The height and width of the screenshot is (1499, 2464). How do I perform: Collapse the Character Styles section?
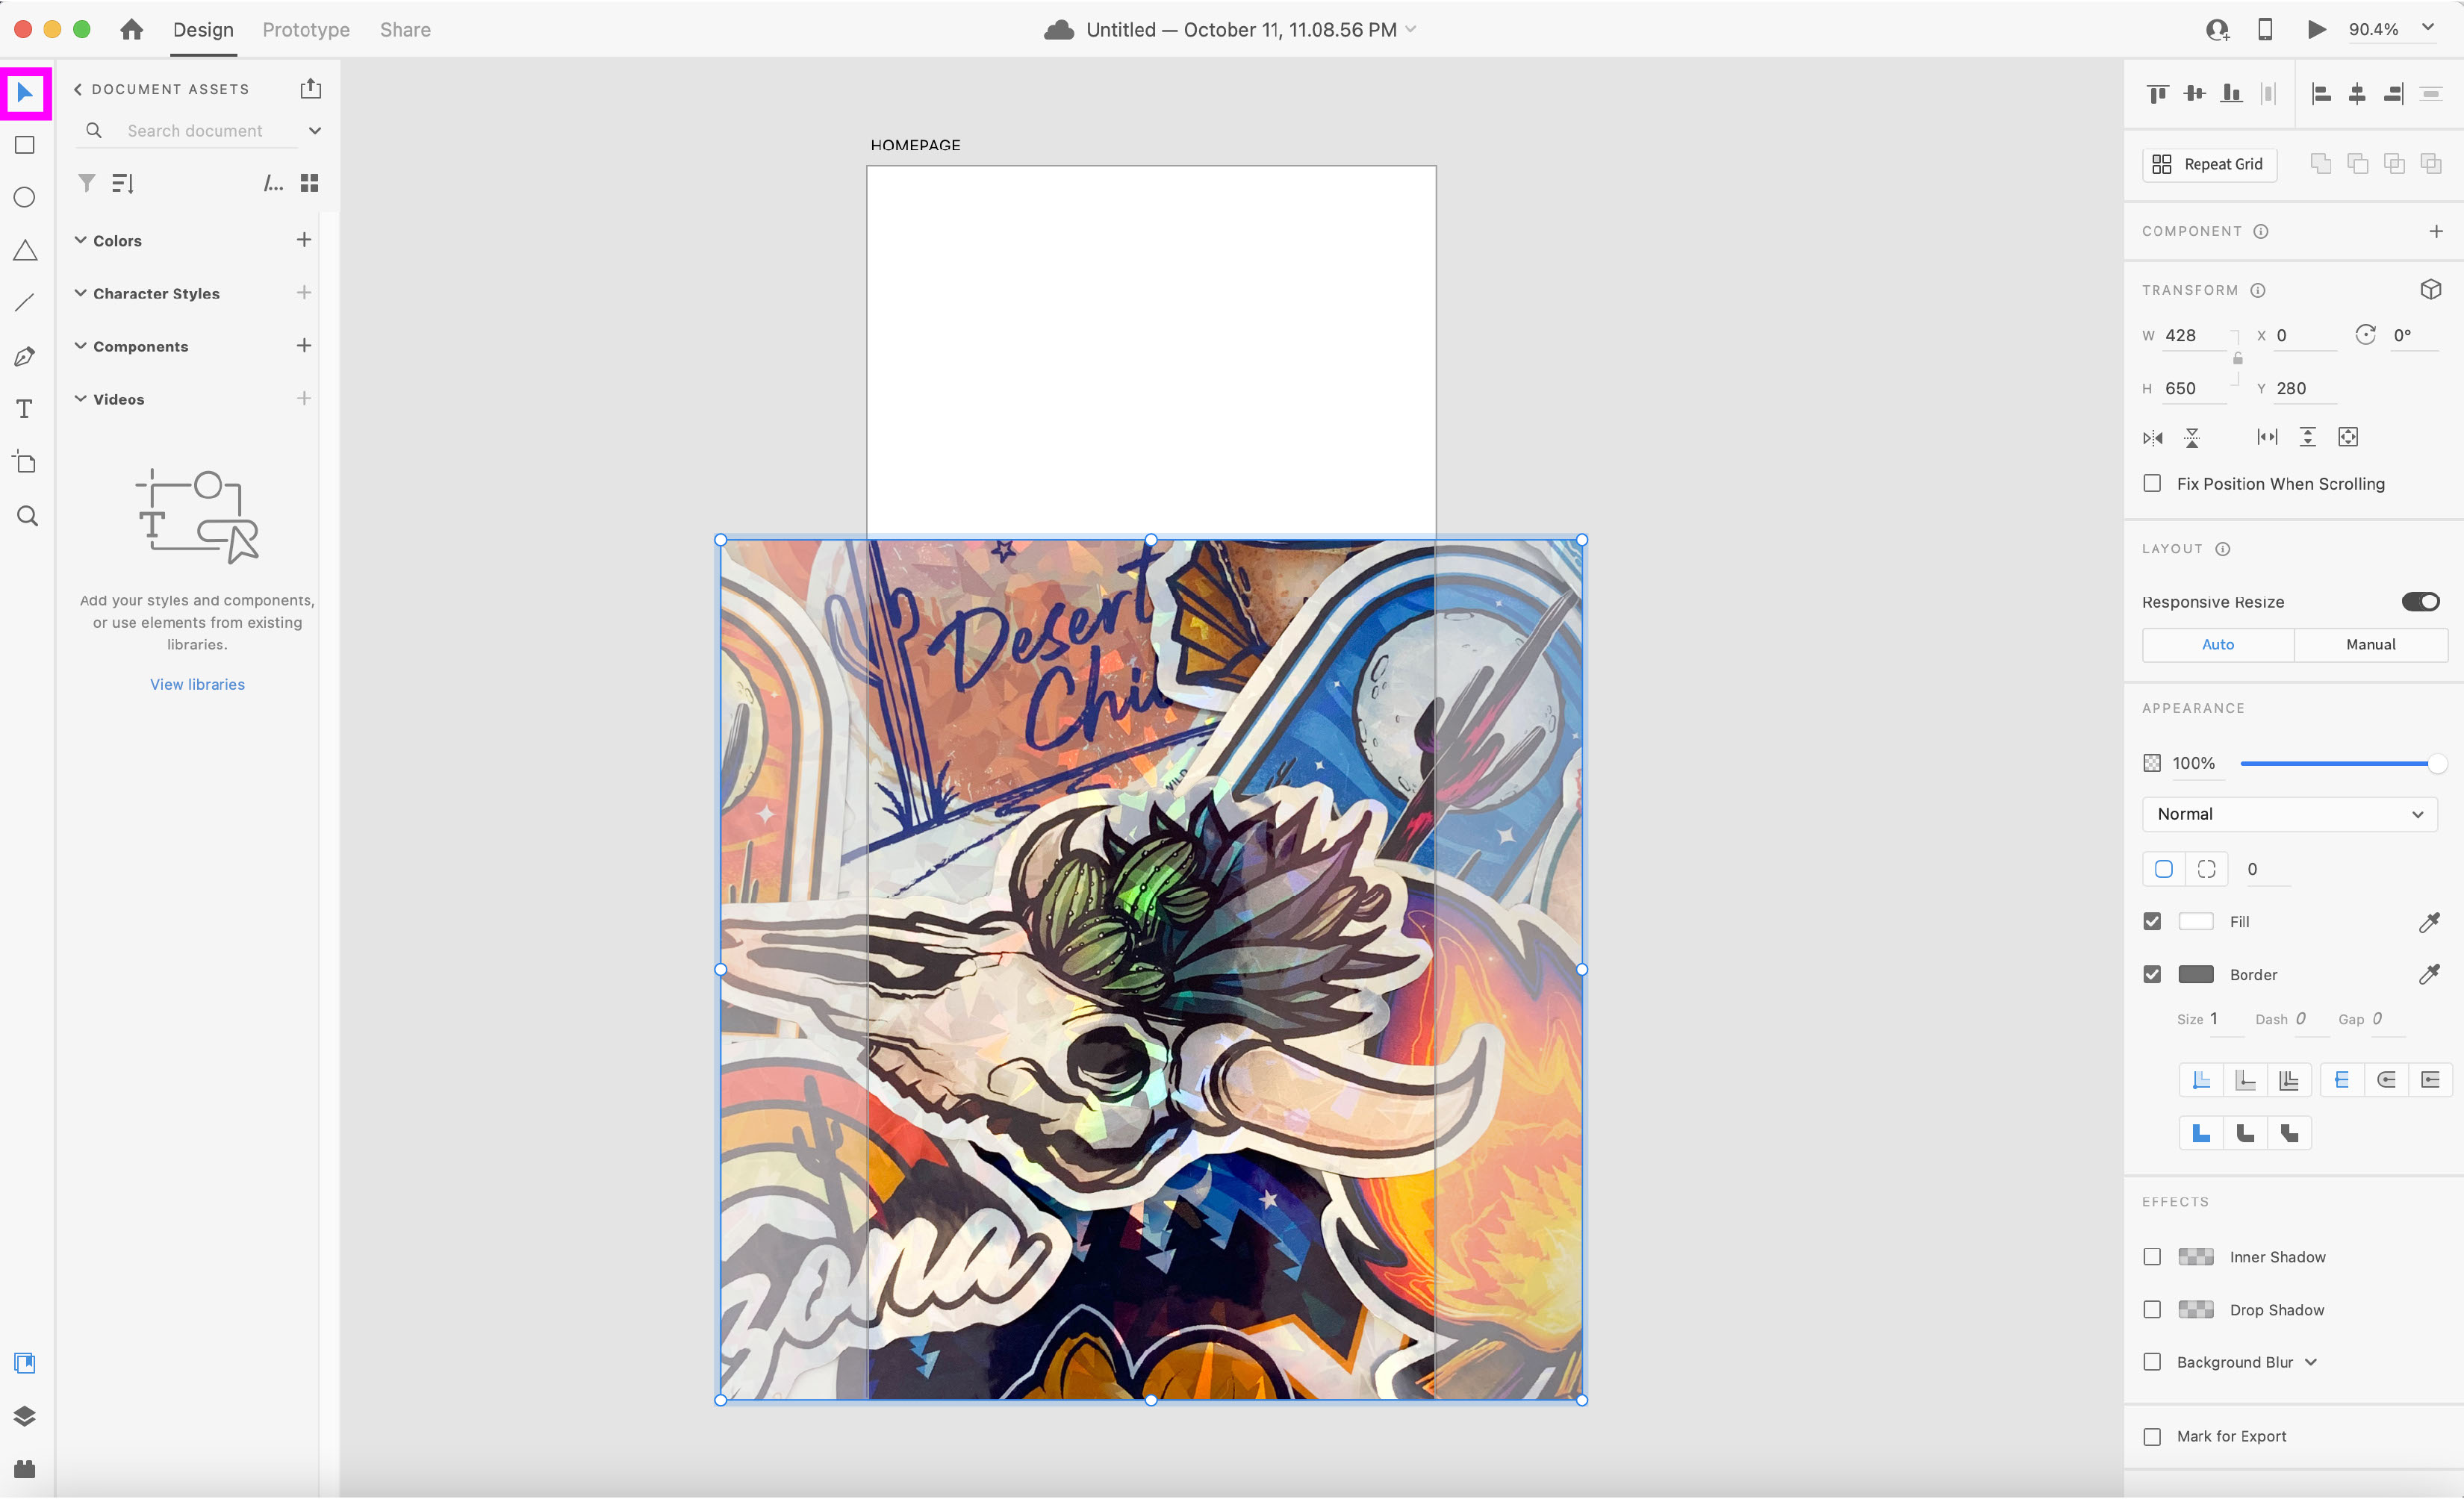81,293
